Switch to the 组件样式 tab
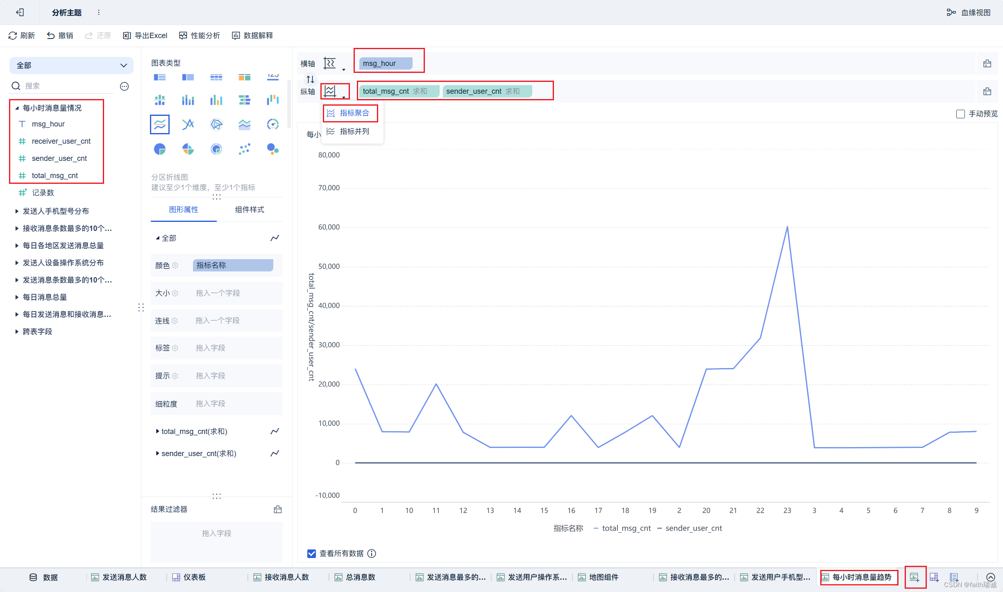 (x=249, y=210)
